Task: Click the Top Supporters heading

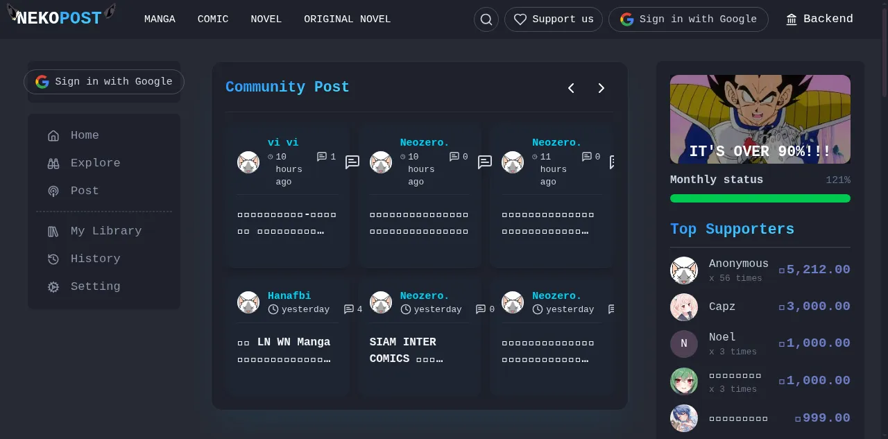Action: (x=732, y=230)
